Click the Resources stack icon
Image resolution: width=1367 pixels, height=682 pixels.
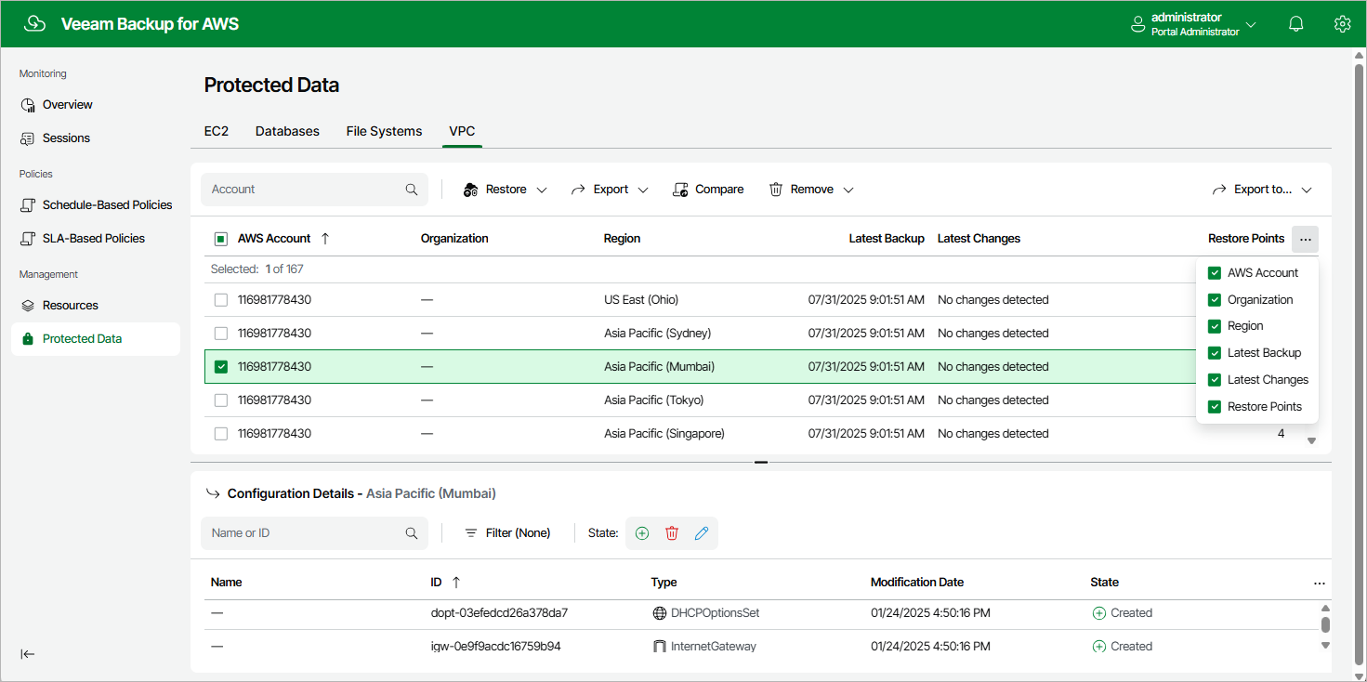click(28, 306)
